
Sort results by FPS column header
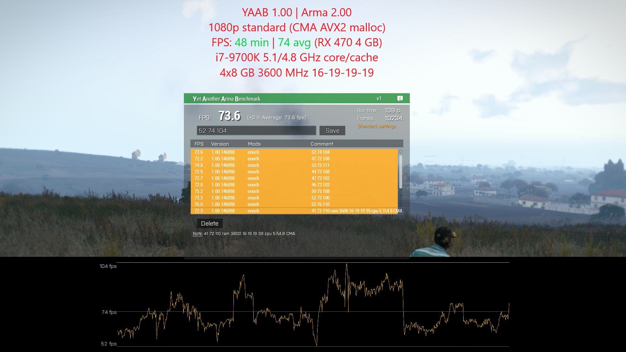pos(199,144)
